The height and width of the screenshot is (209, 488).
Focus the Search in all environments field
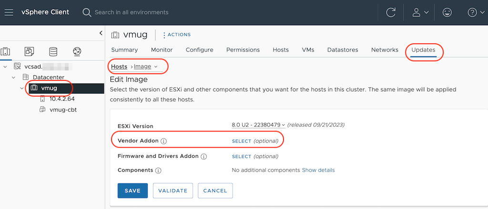tap(132, 12)
